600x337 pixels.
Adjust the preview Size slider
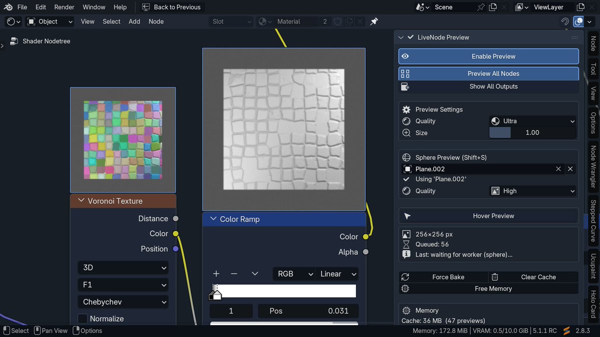pos(533,133)
